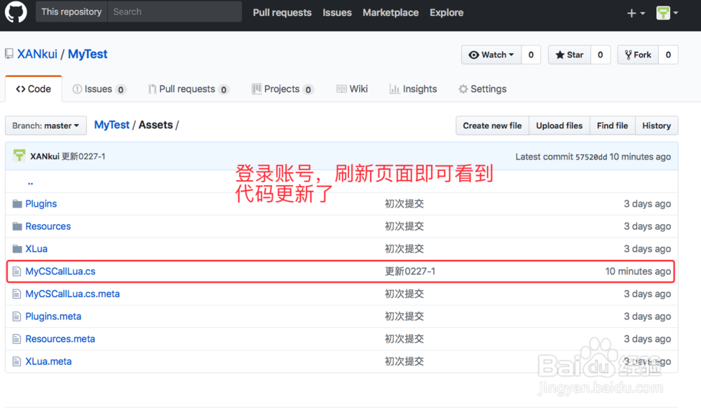Open the Branch: master selector
This screenshot has width=701, height=412.
(x=46, y=125)
